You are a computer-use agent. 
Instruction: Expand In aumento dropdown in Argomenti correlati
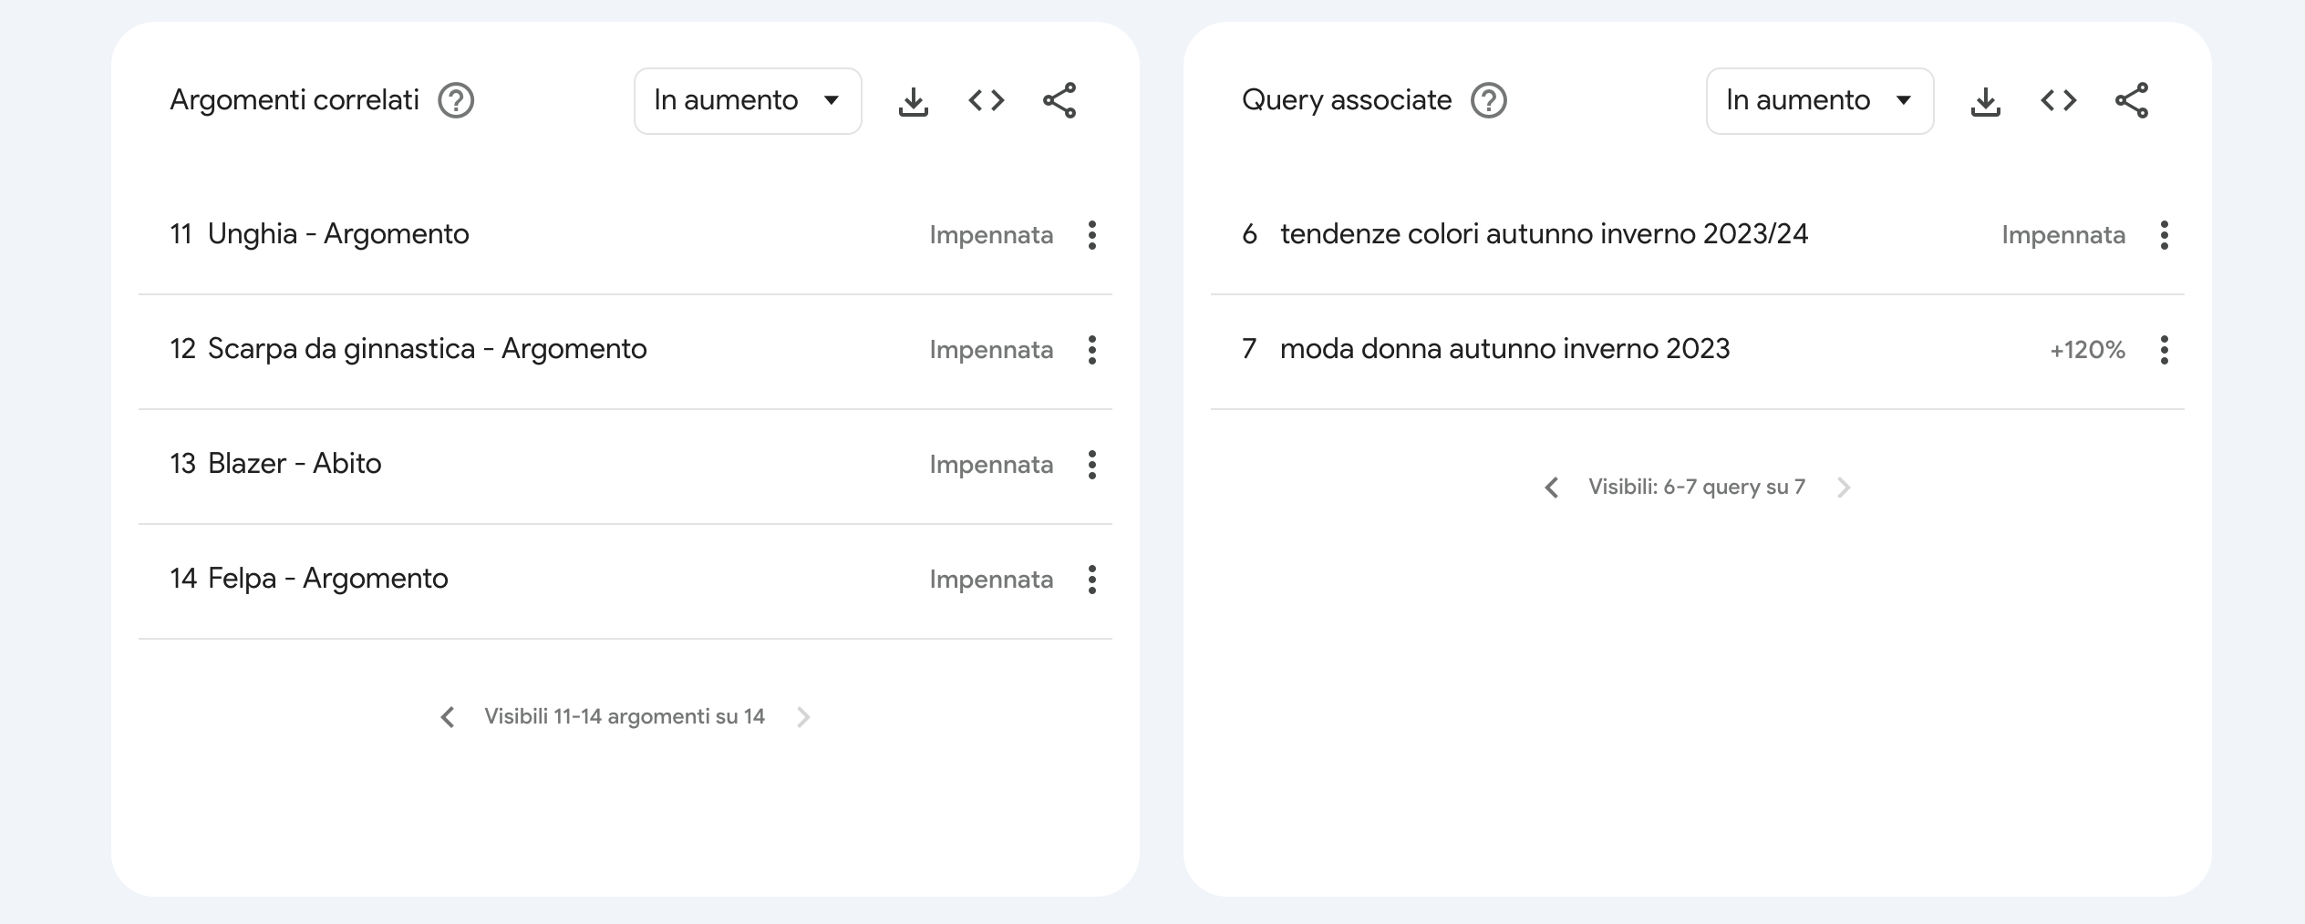coord(748,101)
